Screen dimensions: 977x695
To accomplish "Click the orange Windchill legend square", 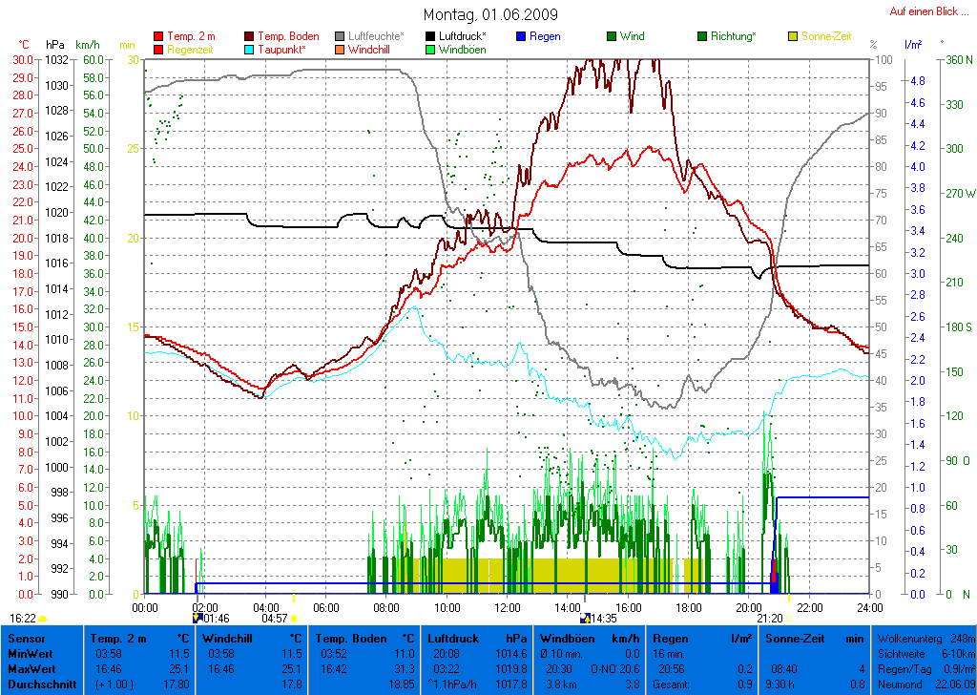I will click(x=341, y=50).
